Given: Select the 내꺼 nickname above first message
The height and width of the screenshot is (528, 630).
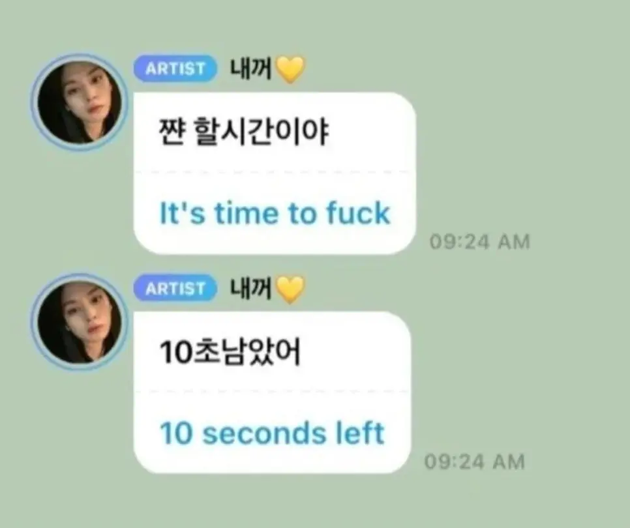Looking at the screenshot, I should pos(251,68).
